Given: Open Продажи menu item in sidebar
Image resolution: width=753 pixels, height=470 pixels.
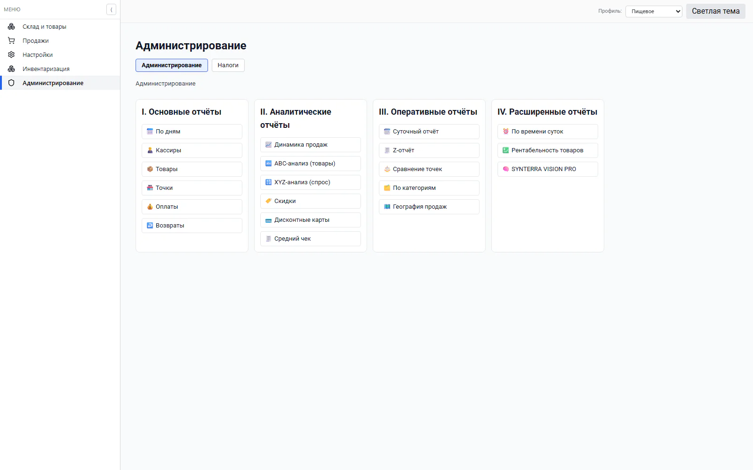Looking at the screenshot, I should click(60, 40).
